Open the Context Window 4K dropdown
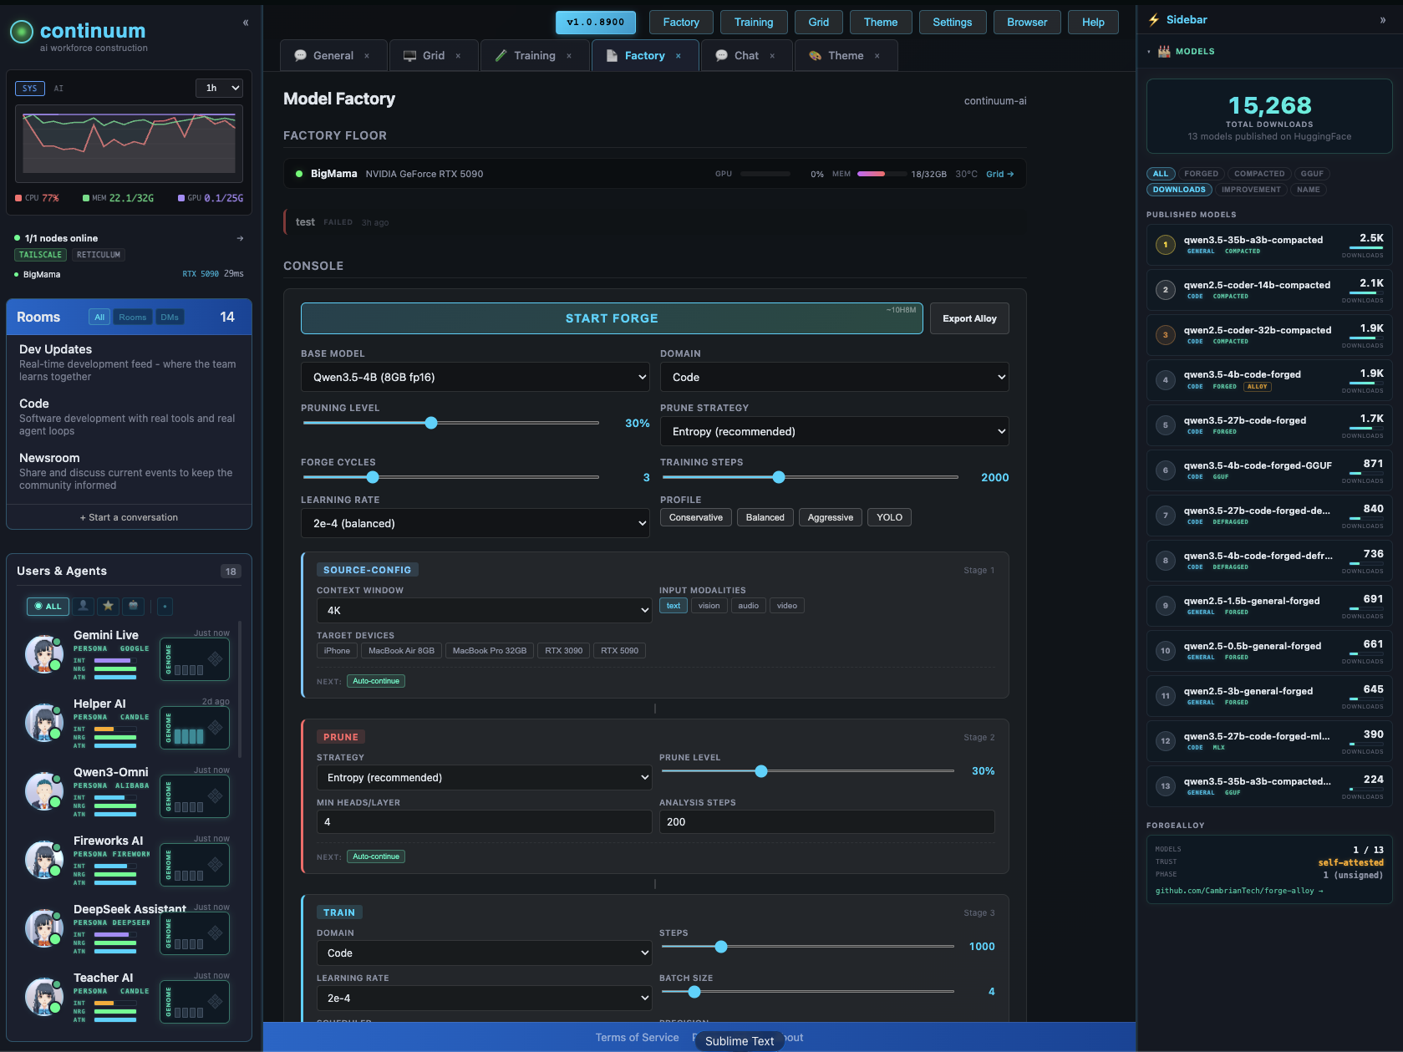Screen dimensions: 1403x1052 tap(485, 611)
